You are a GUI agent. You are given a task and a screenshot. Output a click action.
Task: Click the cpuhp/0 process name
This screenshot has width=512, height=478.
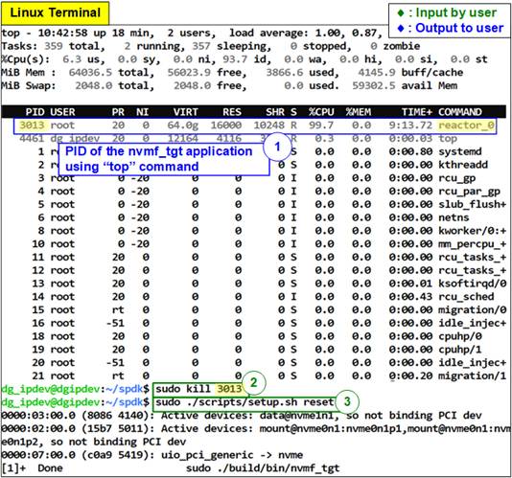460,336
